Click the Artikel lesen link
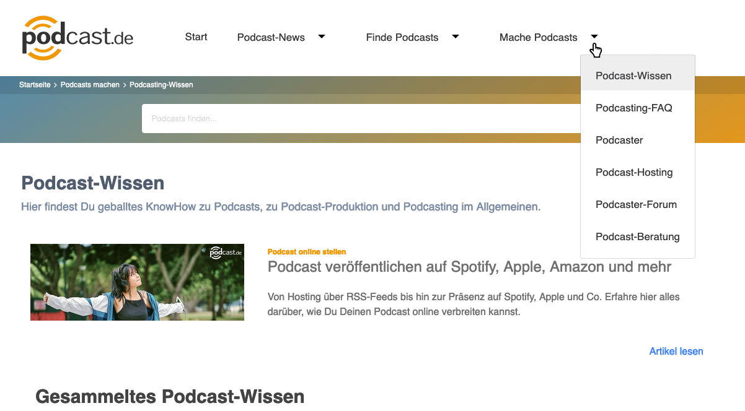The image size is (745, 411). pyautogui.click(x=676, y=351)
